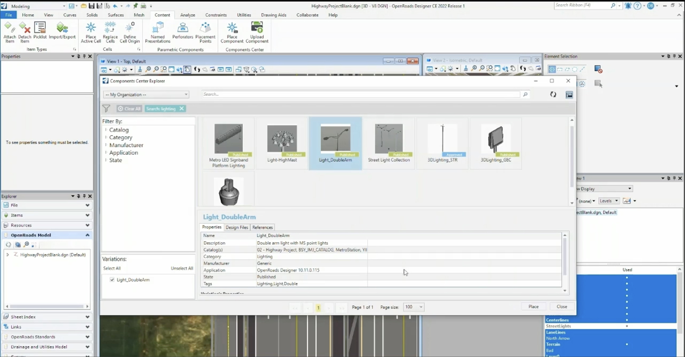Image resolution: width=685 pixels, height=357 pixels.
Task: Click the fit view icon in View 1 toolbar
Action: (171, 70)
